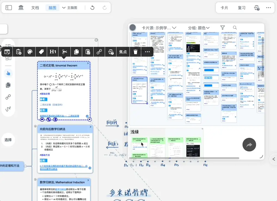Select the freehand squiggle tool
The width and height of the screenshot is (277, 201).
click(x=8, y=109)
